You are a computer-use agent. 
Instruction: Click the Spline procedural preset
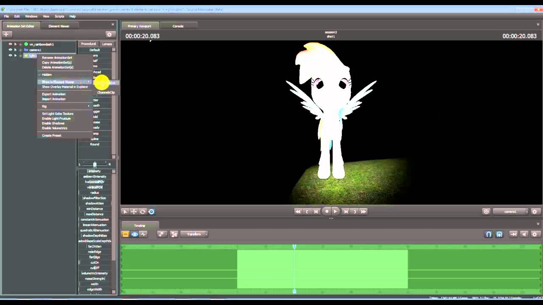pos(95,139)
